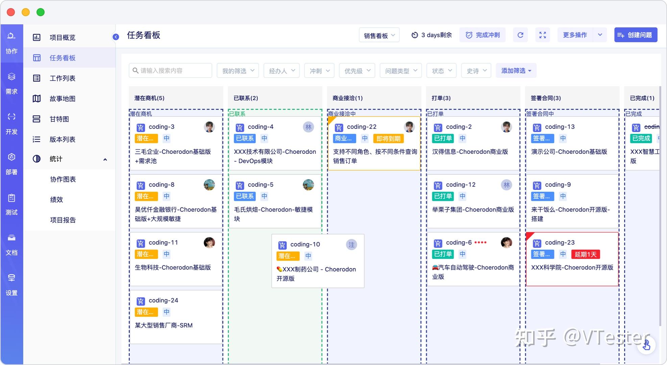Open the 优先级 filter
The height and width of the screenshot is (365, 667).
pos(357,70)
